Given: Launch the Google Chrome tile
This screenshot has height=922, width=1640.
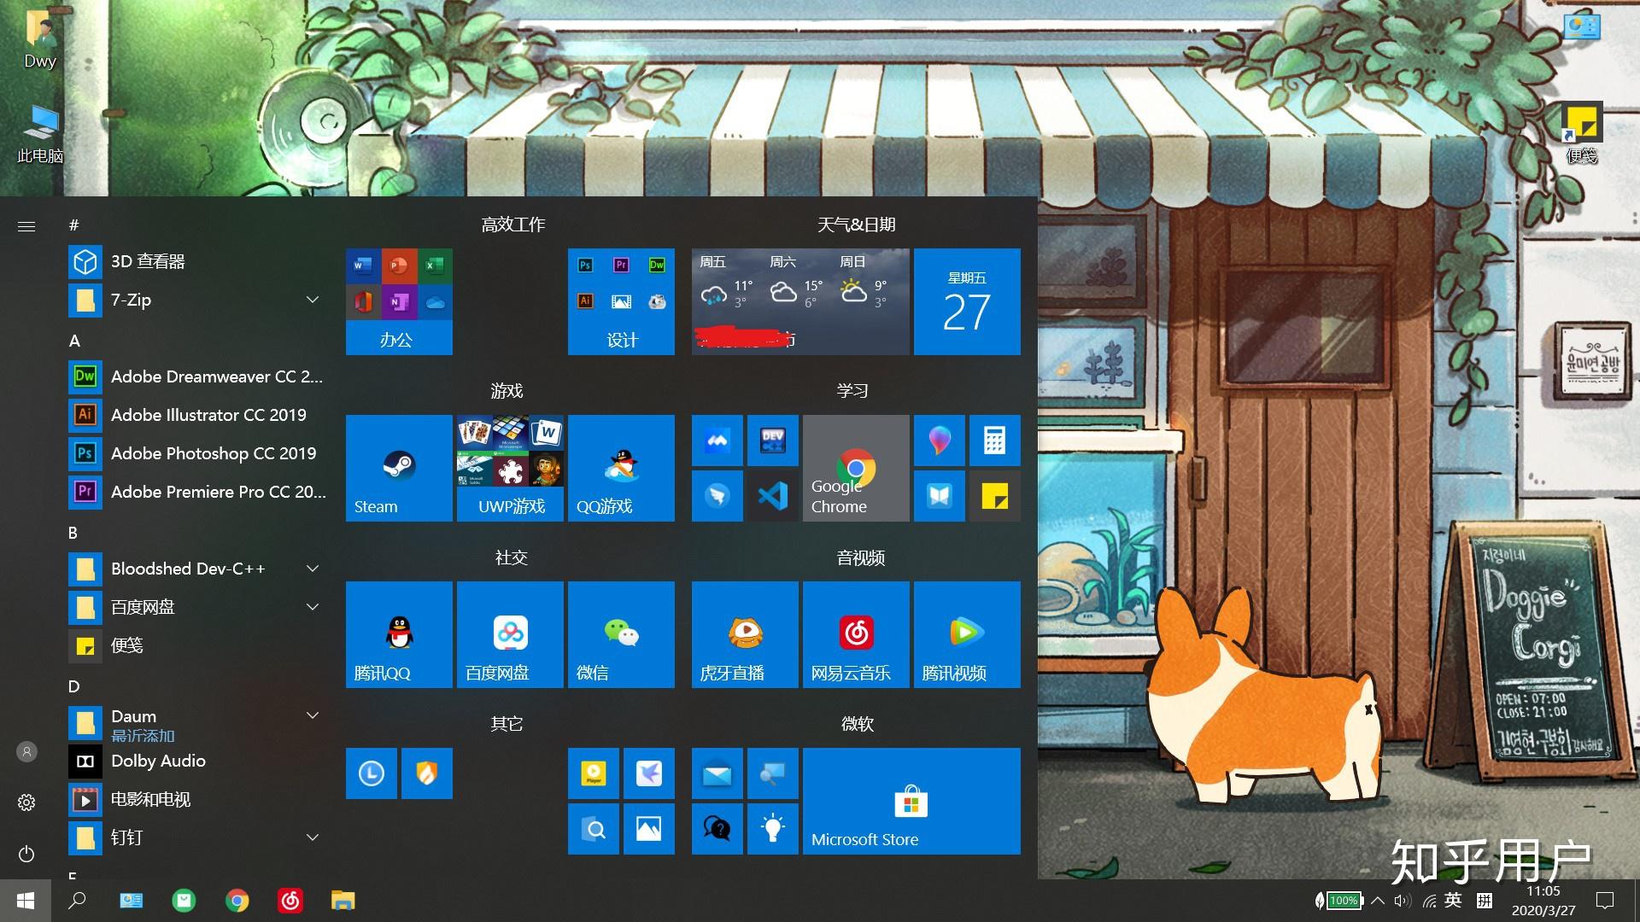Looking at the screenshot, I should point(856,468).
